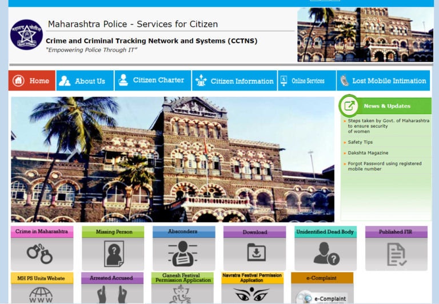Click the Arrested Accused raised hands icon
Viewport: 439px width, 304px height.
(x=112, y=294)
